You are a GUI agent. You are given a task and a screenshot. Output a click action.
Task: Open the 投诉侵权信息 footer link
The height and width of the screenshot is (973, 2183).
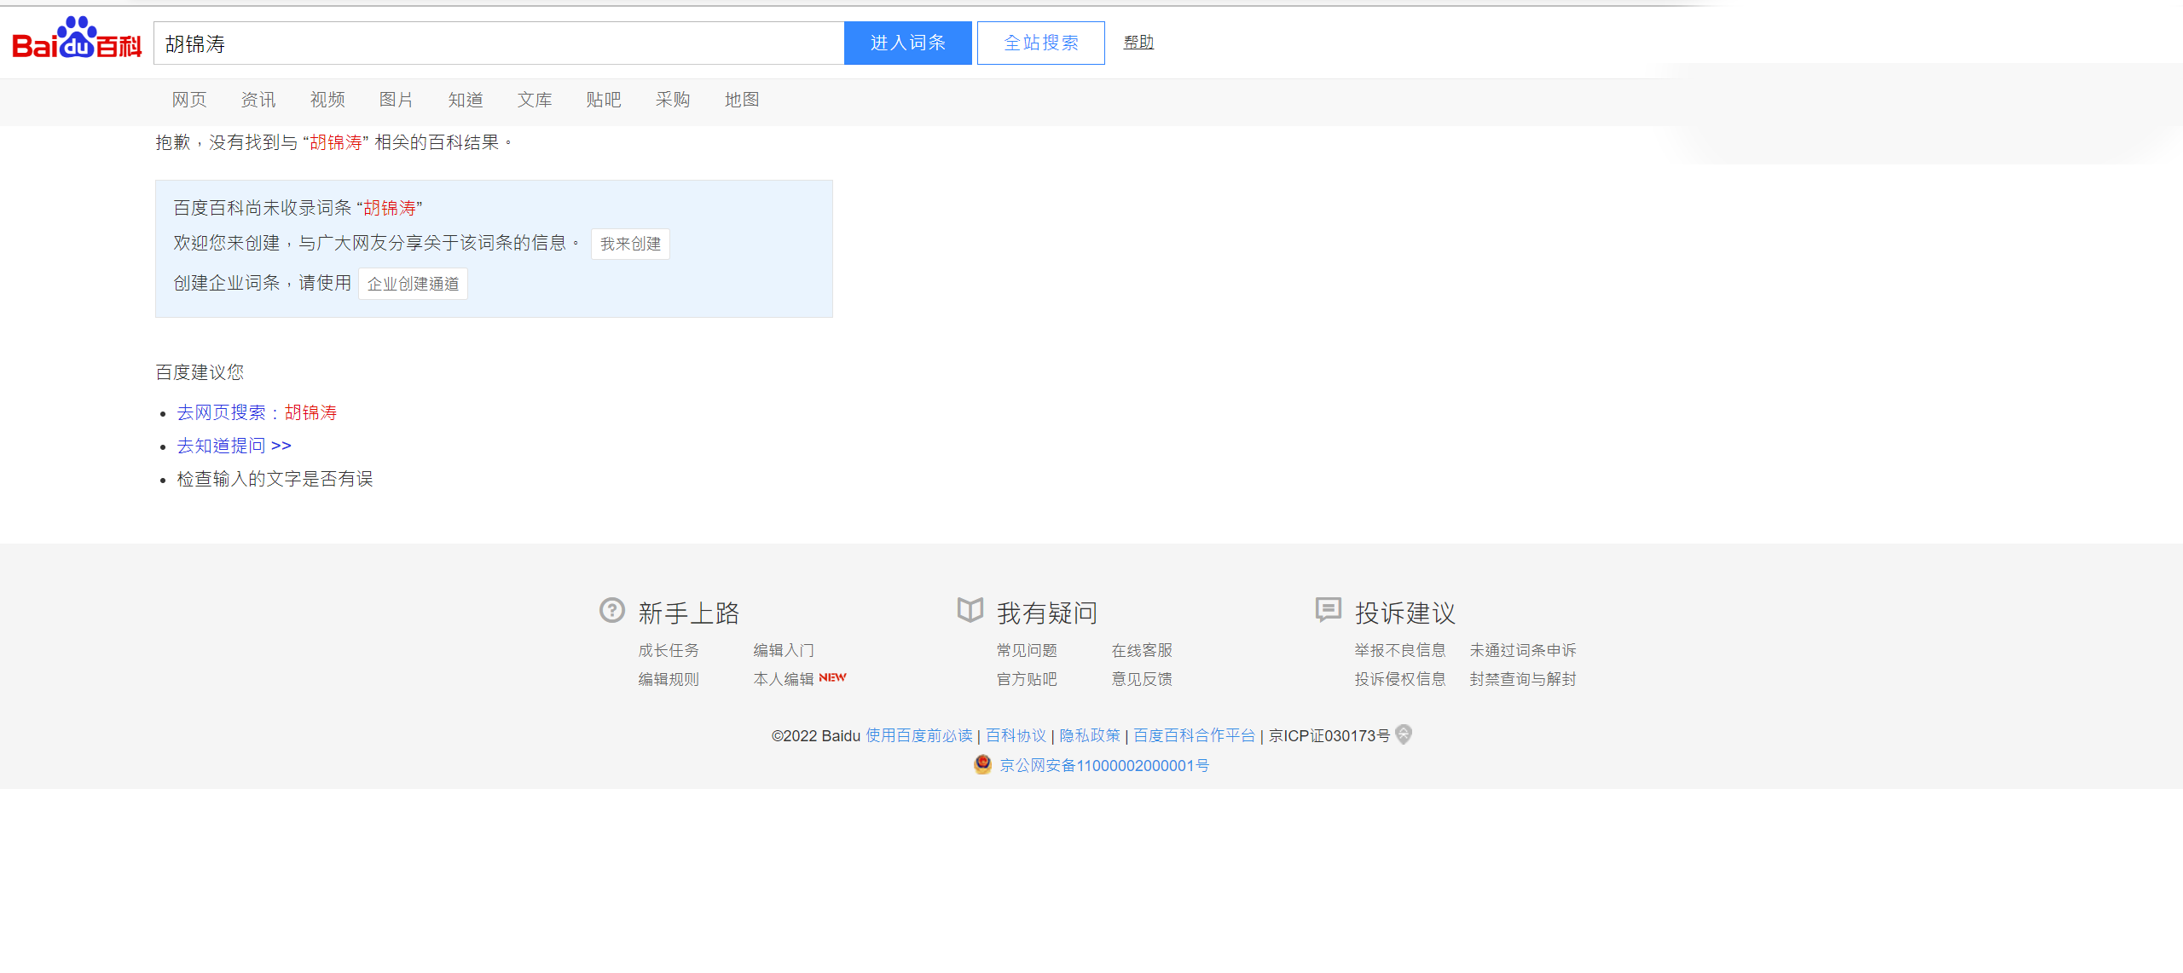tap(1400, 680)
